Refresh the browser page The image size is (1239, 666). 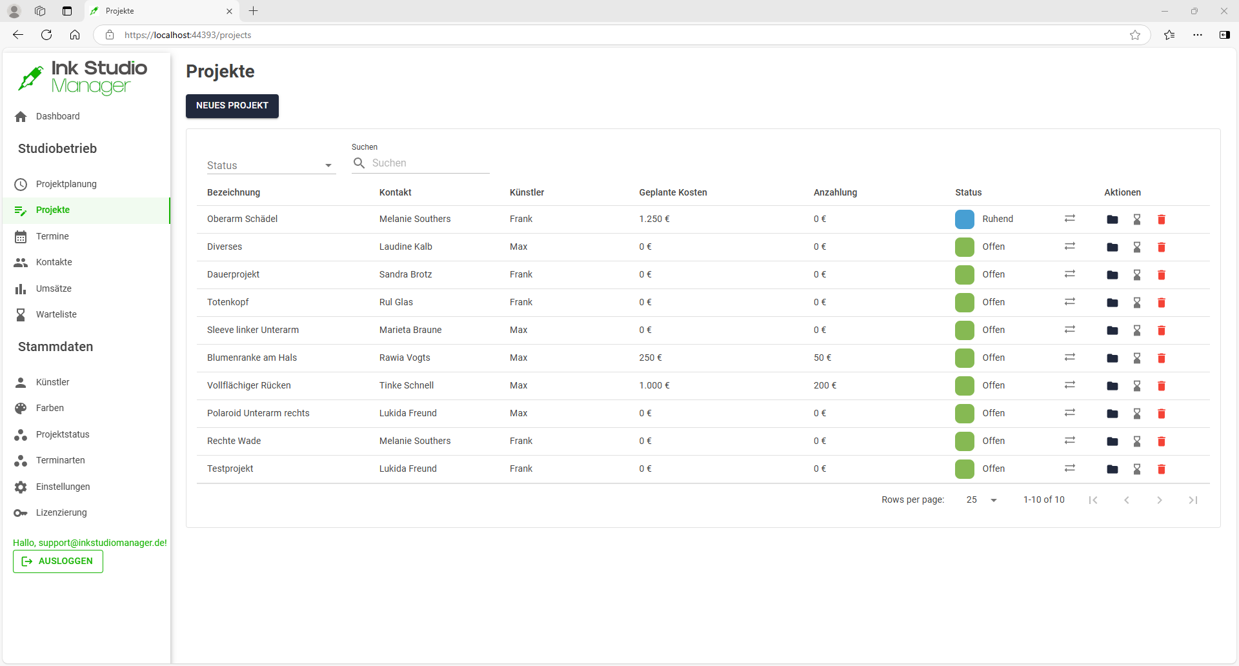[46, 35]
